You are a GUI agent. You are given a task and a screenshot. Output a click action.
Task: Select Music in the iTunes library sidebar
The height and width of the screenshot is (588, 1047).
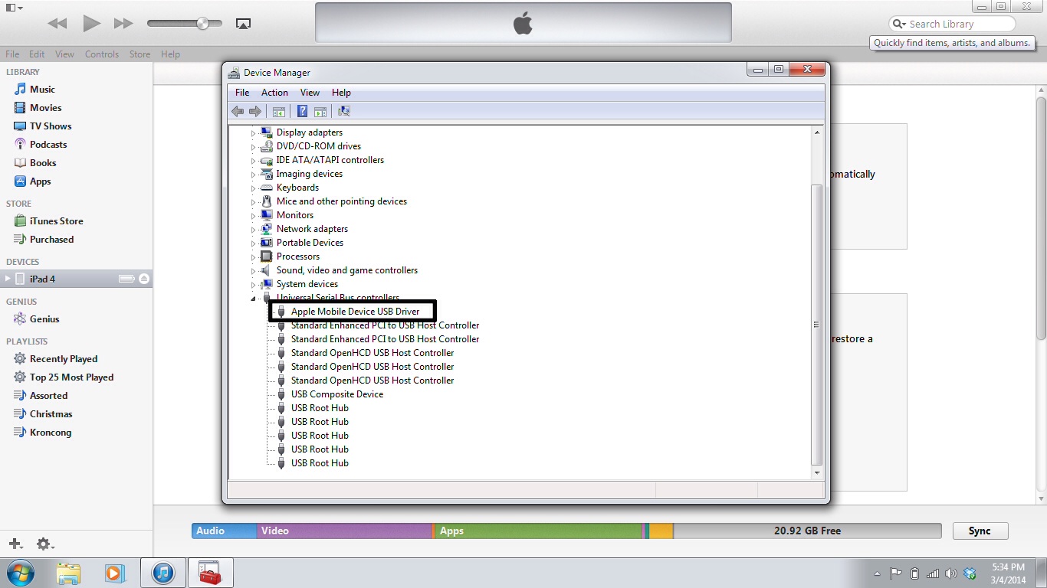(x=42, y=90)
